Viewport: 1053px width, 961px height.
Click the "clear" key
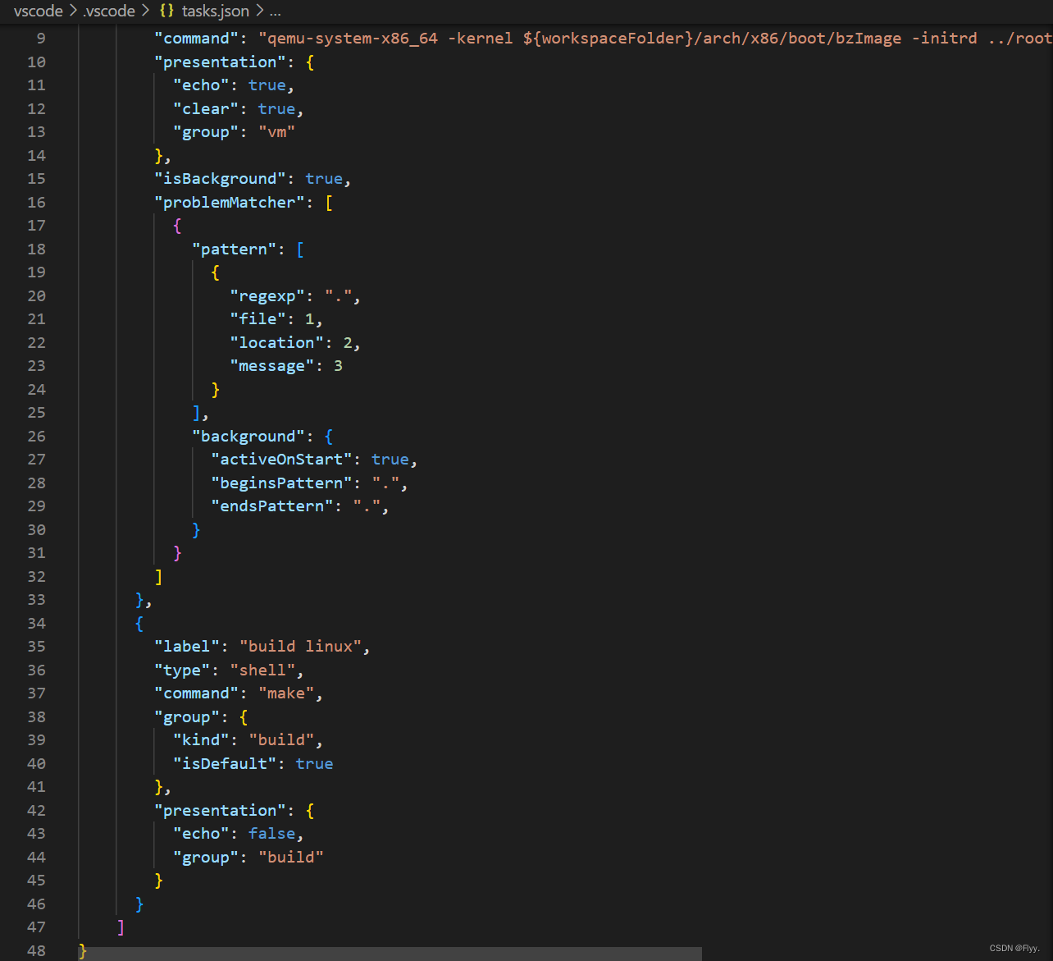pyautogui.click(x=206, y=109)
